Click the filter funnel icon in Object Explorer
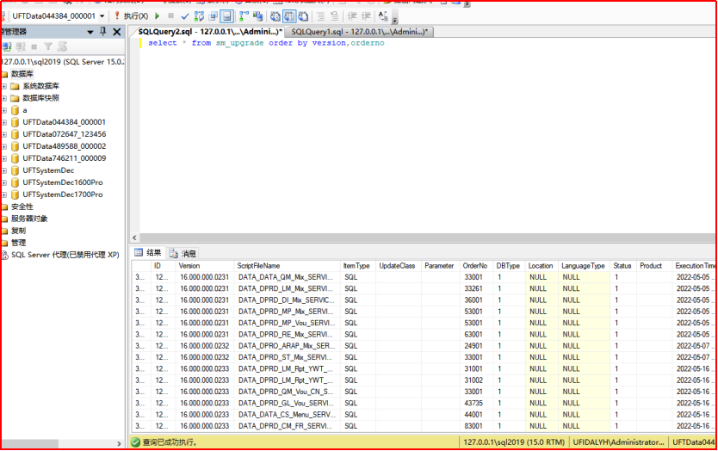 49,46
